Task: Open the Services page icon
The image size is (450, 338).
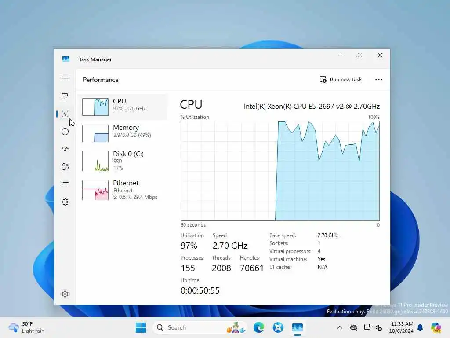Action: [65, 202]
